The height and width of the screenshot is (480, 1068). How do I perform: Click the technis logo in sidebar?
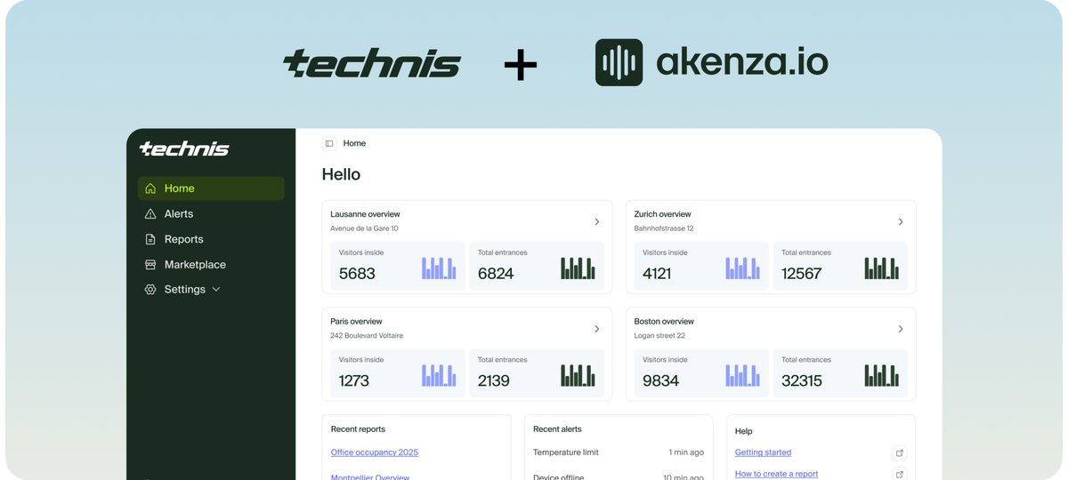tap(184, 148)
